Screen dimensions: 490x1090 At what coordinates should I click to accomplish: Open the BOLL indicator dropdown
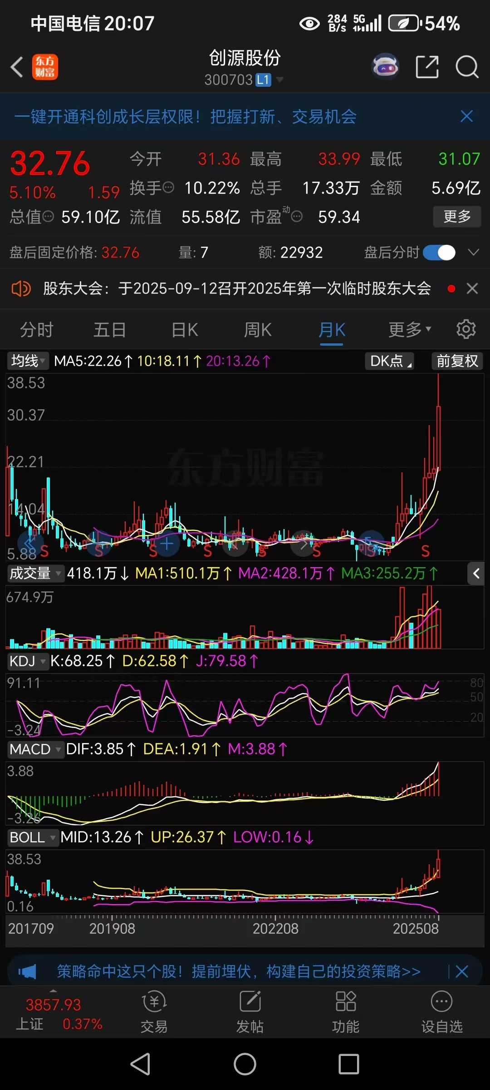33,837
